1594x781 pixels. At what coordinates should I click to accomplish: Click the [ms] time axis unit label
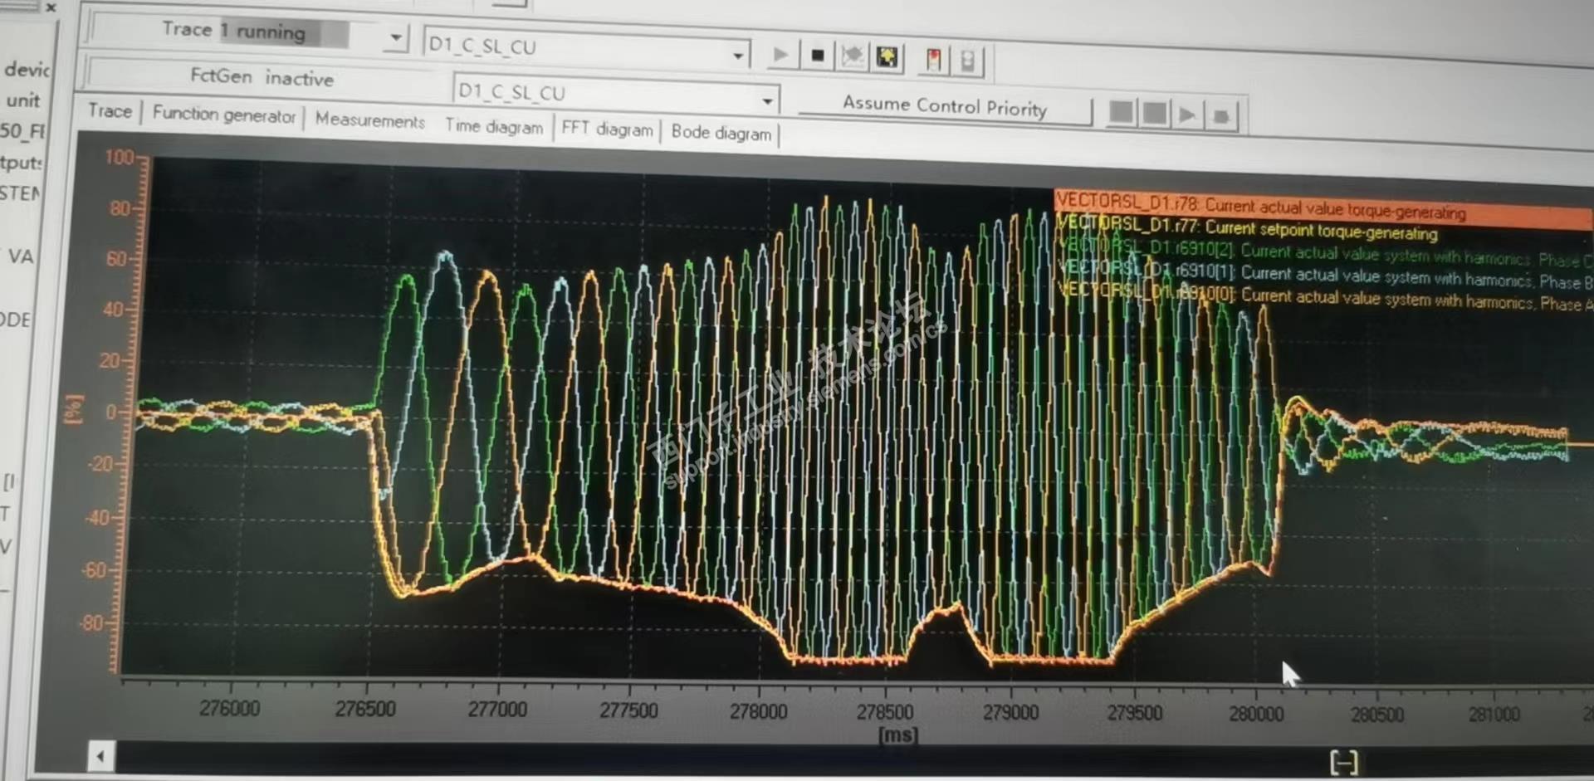coord(898,735)
